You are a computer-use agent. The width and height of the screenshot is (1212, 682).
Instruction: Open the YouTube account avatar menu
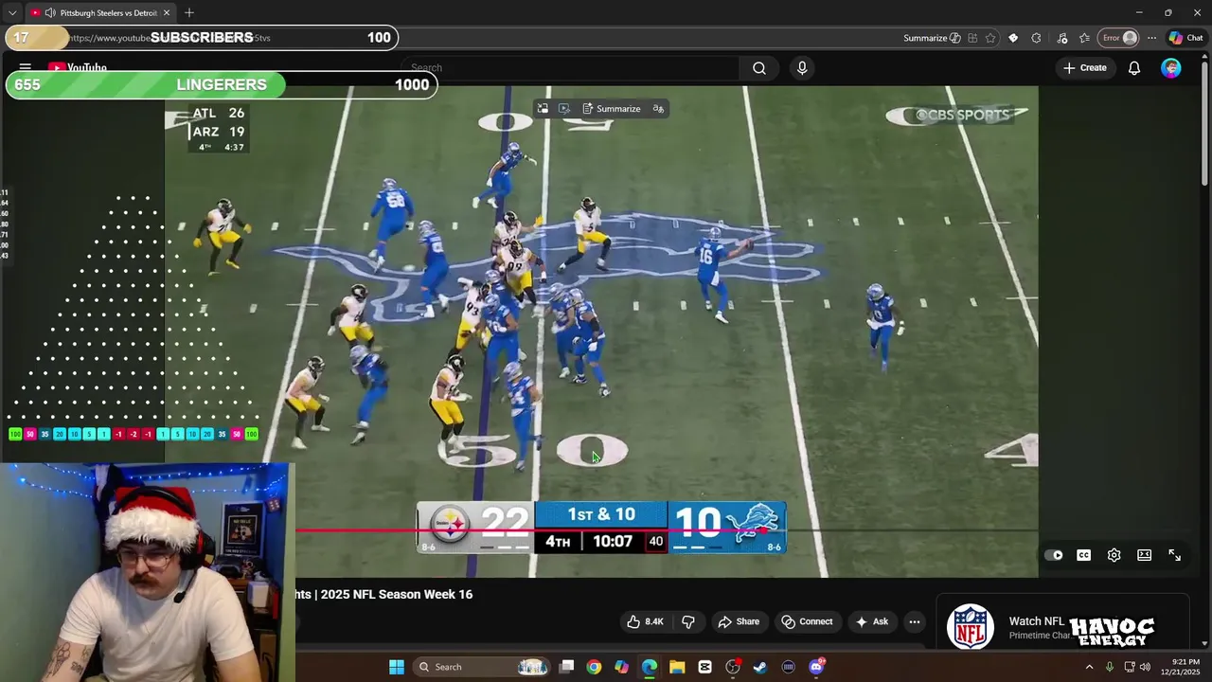click(1171, 68)
